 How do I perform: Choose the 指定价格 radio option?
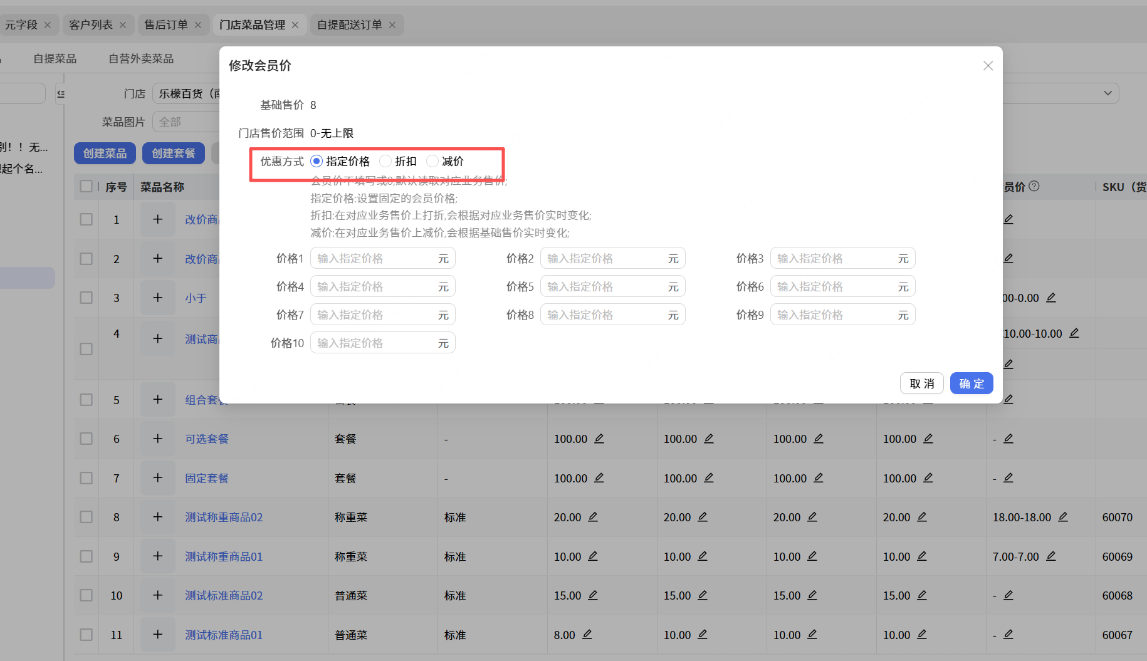tap(317, 162)
